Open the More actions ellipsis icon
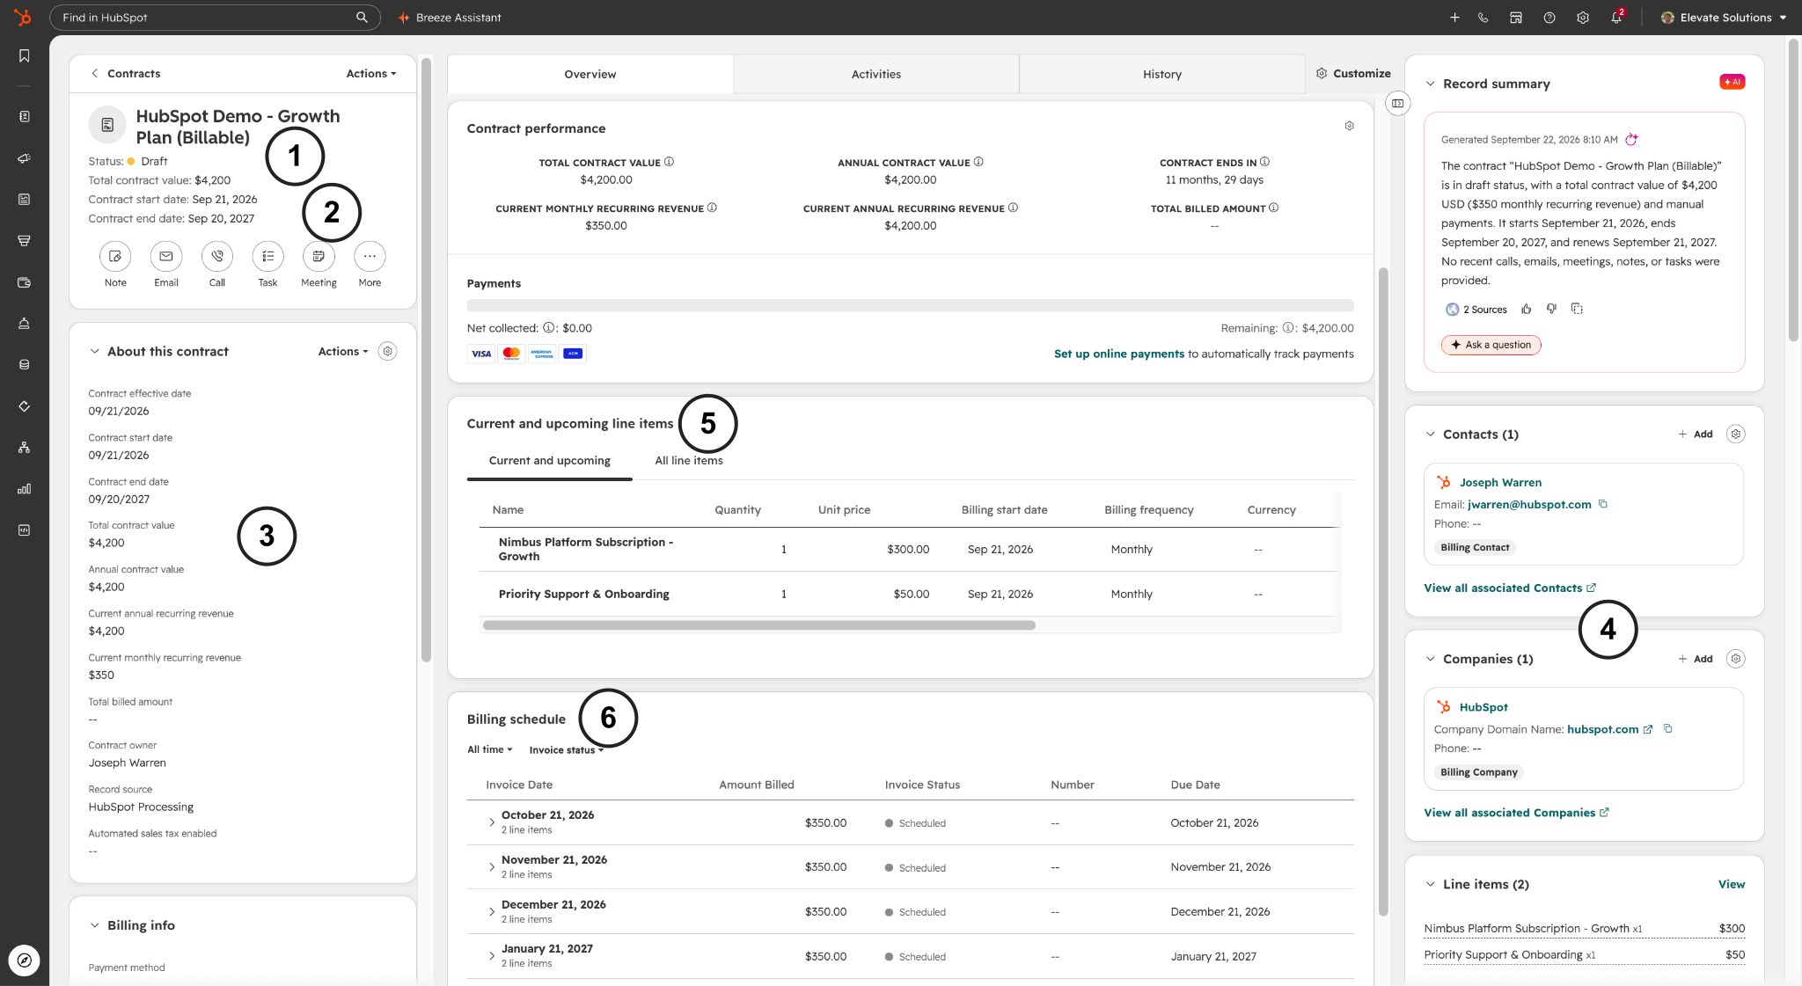Screen dimensions: 1802x986 point(370,256)
